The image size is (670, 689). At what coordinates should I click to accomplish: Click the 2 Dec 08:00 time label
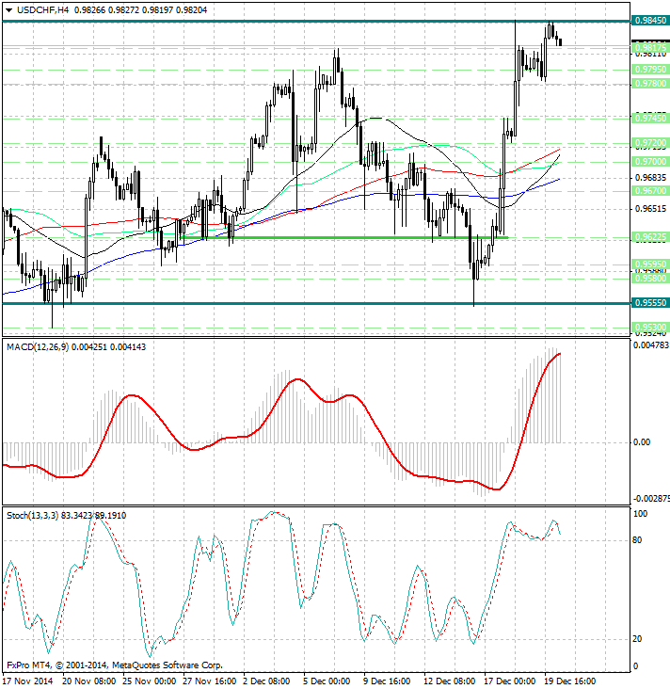point(266,681)
